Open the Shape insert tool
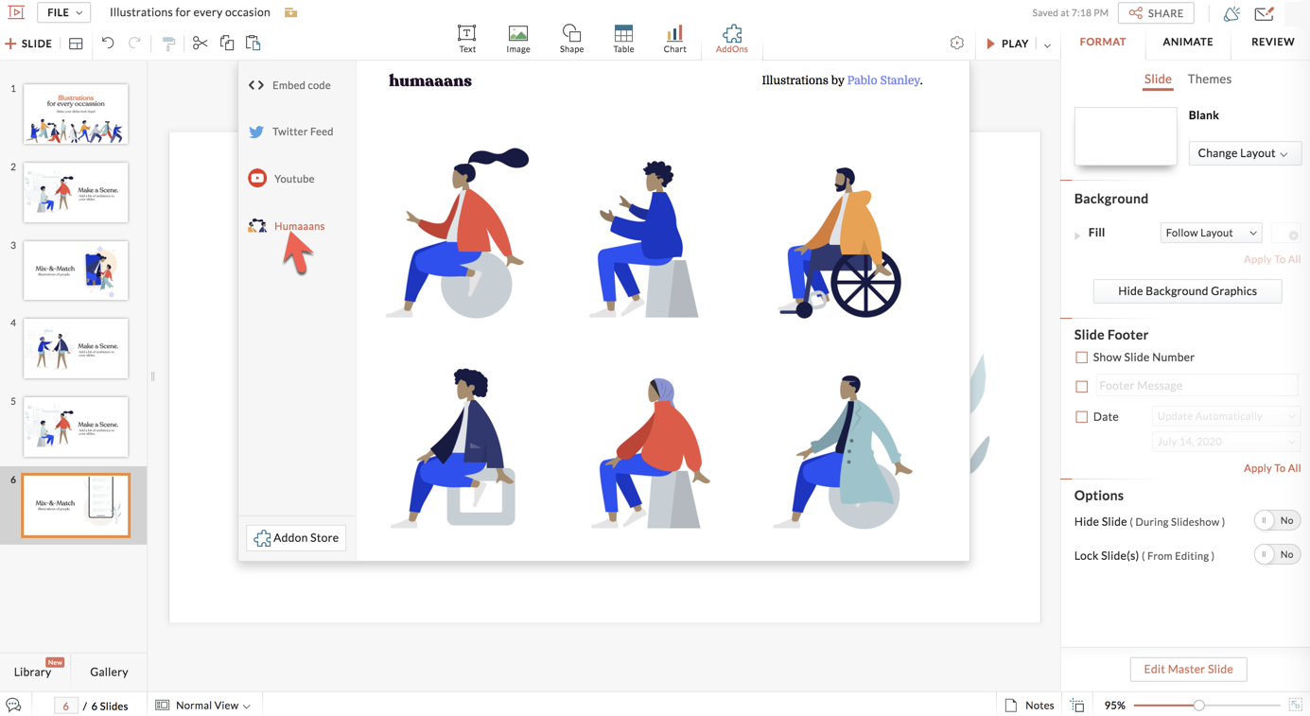This screenshot has width=1310, height=716. (571, 39)
